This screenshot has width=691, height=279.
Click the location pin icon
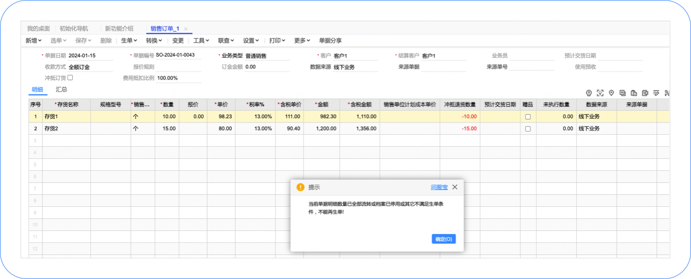coord(611,93)
